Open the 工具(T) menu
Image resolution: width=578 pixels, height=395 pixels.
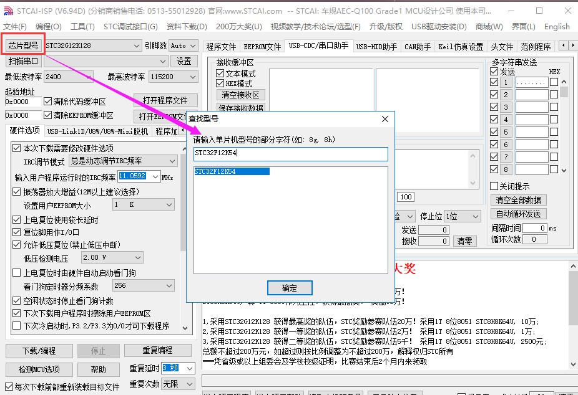(x=82, y=27)
